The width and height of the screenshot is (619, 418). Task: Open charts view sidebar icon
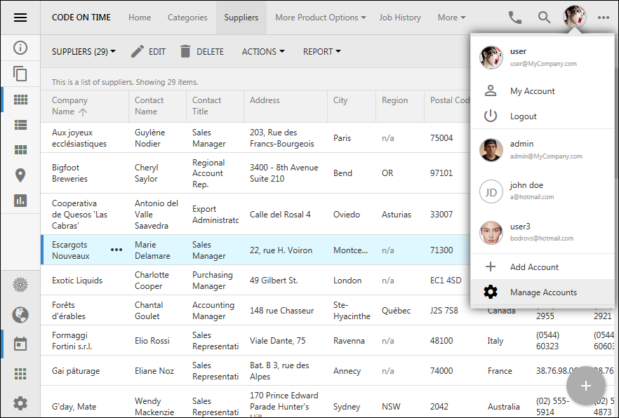[x=20, y=201]
